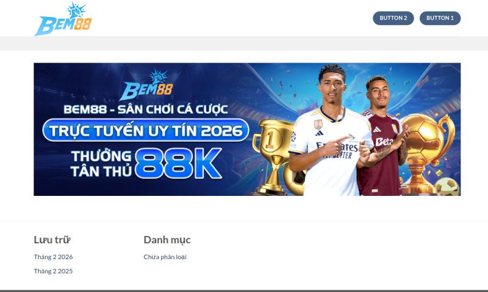
Task: Open the Tháng 2 2025 archive link
Action: 53,271
